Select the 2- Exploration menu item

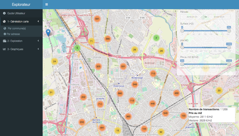[21, 41]
